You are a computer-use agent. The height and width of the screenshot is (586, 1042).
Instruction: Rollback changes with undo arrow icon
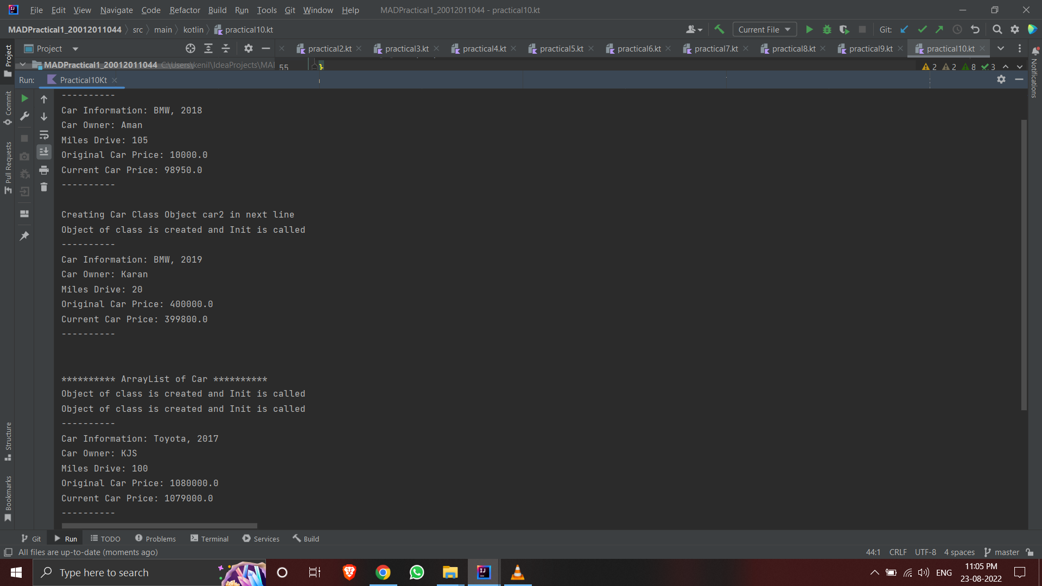(975, 29)
